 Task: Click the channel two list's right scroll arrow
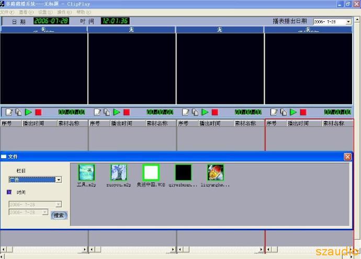coord(173,250)
